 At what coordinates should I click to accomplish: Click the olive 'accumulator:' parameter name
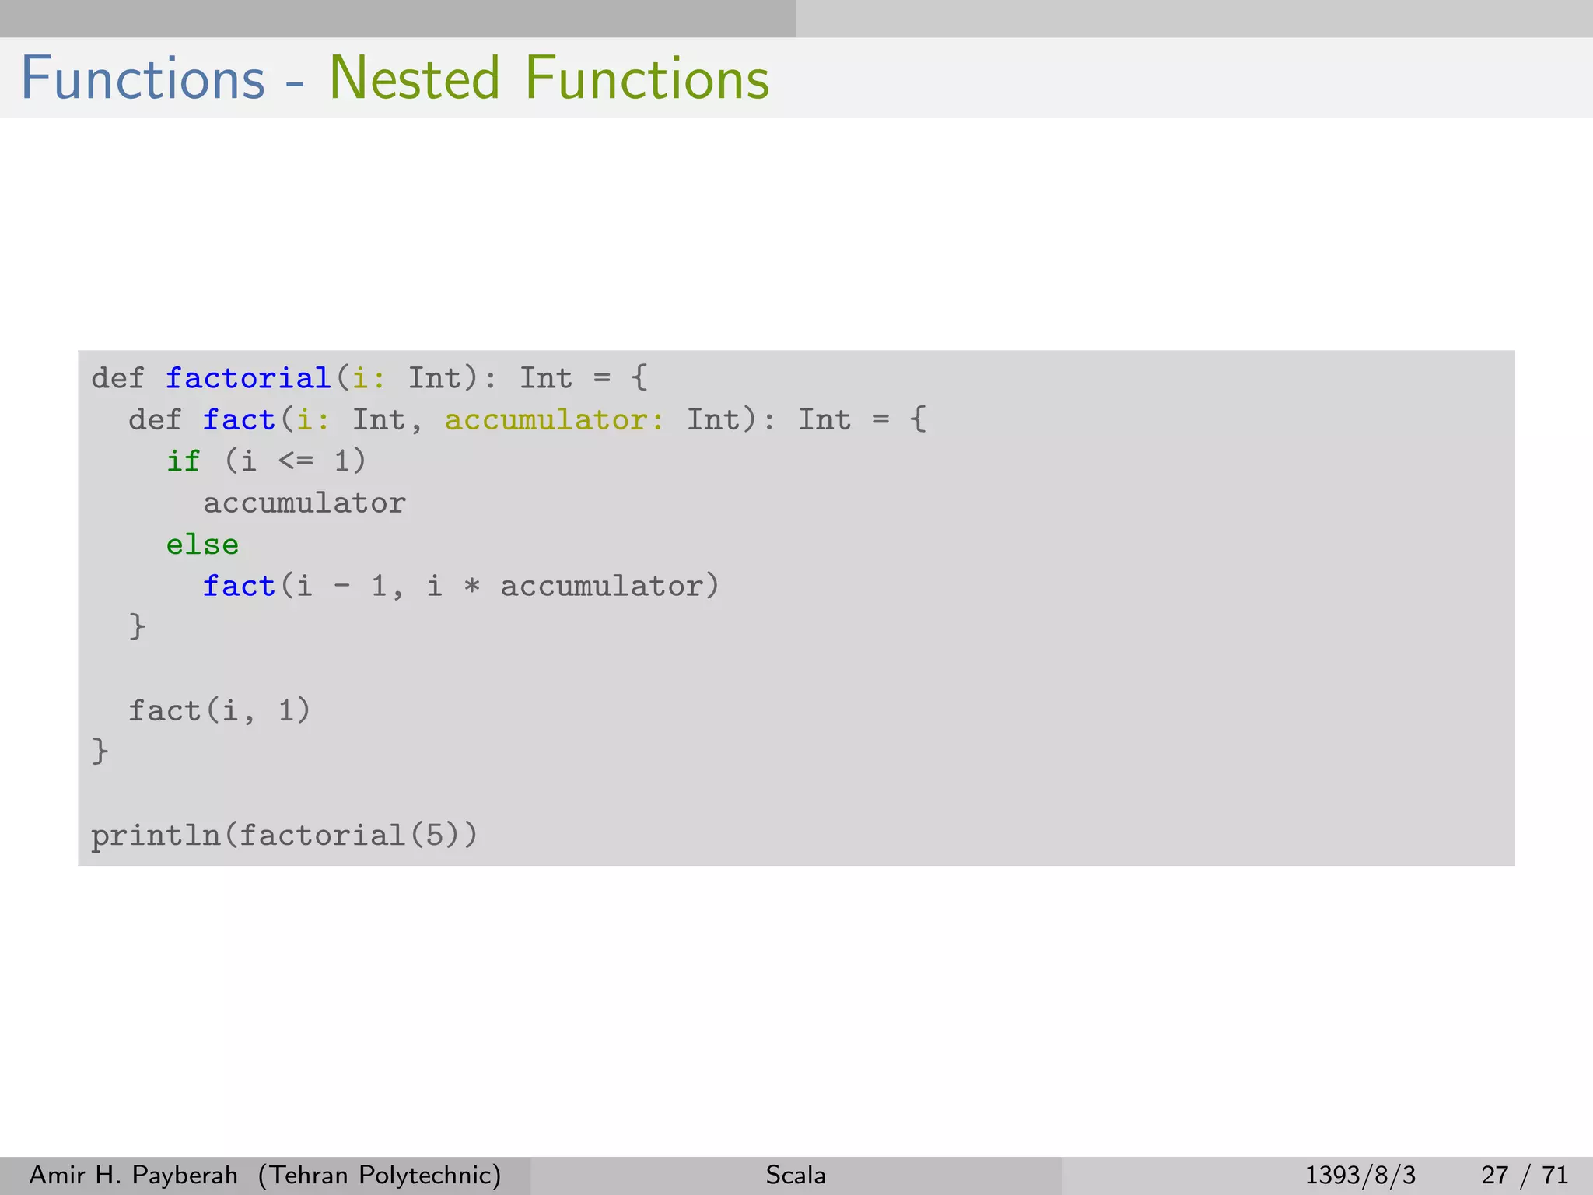(x=555, y=420)
